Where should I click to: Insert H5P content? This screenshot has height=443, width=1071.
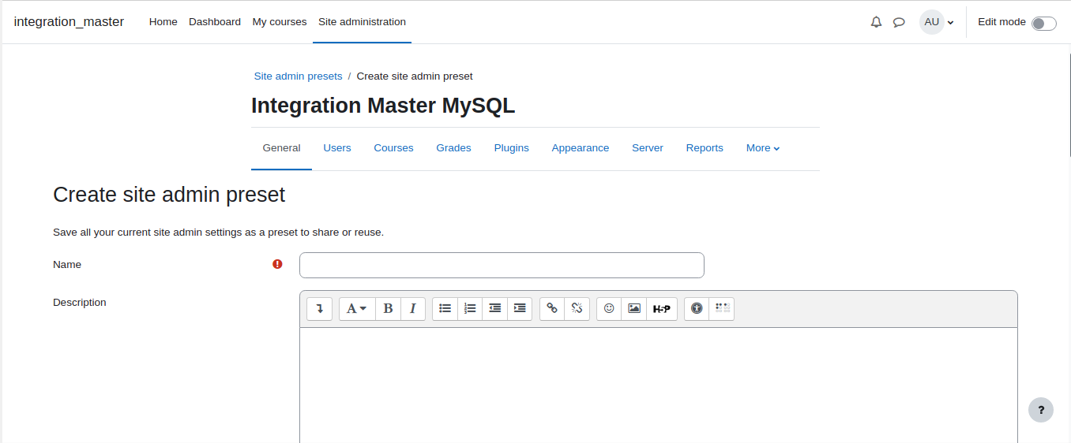click(662, 309)
